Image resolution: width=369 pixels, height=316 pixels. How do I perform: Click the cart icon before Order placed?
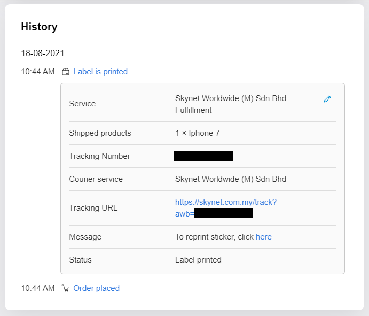(x=66, y=288)
